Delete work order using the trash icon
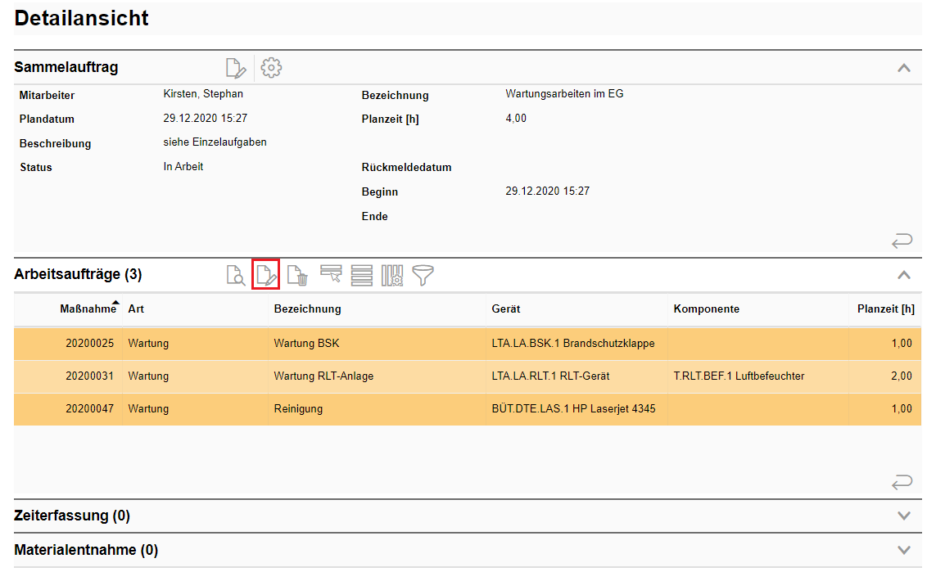The height and width of the screenshot is (572, 936). pos(298,276)
